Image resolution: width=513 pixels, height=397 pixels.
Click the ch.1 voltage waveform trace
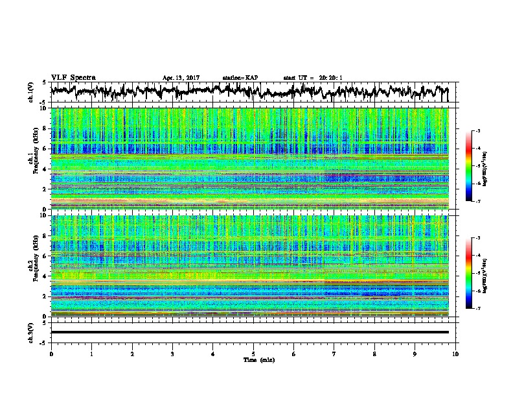[x=249, y=91]
